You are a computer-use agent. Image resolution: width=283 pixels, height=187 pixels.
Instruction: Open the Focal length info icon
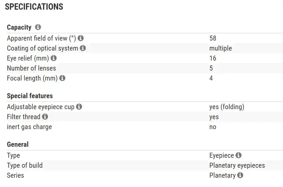click(x=62, y=78)
